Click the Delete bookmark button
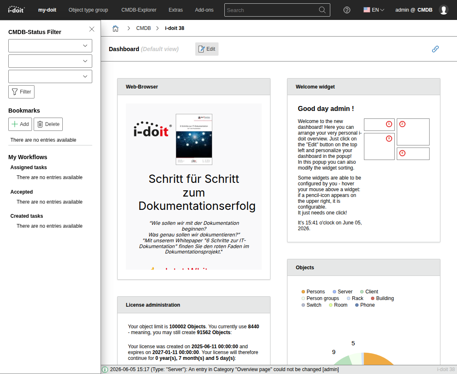This screenshot has height=374, width=457. point(48,124)
